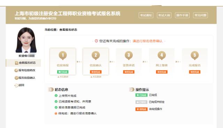Click the green 已完成 status under 信息填报

pyautogui.click(x=63, y=72)
